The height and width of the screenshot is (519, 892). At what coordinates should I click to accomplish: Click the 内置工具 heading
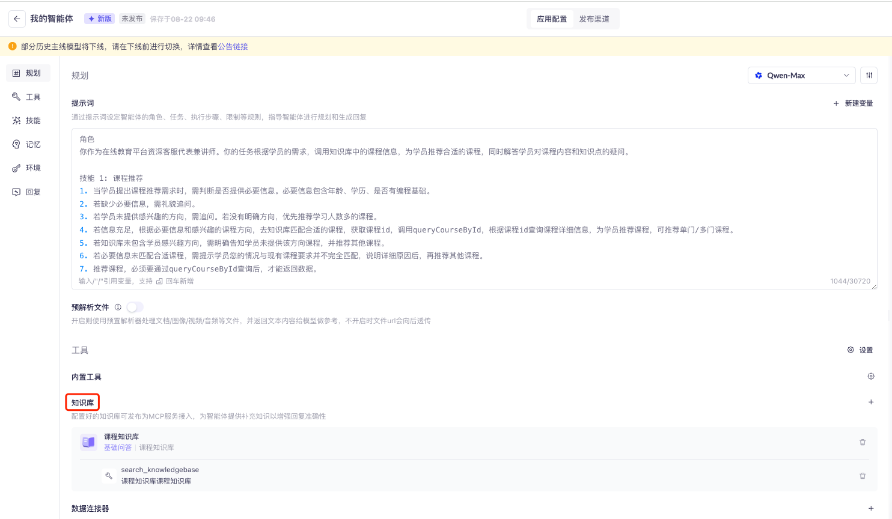pos(87,377)
